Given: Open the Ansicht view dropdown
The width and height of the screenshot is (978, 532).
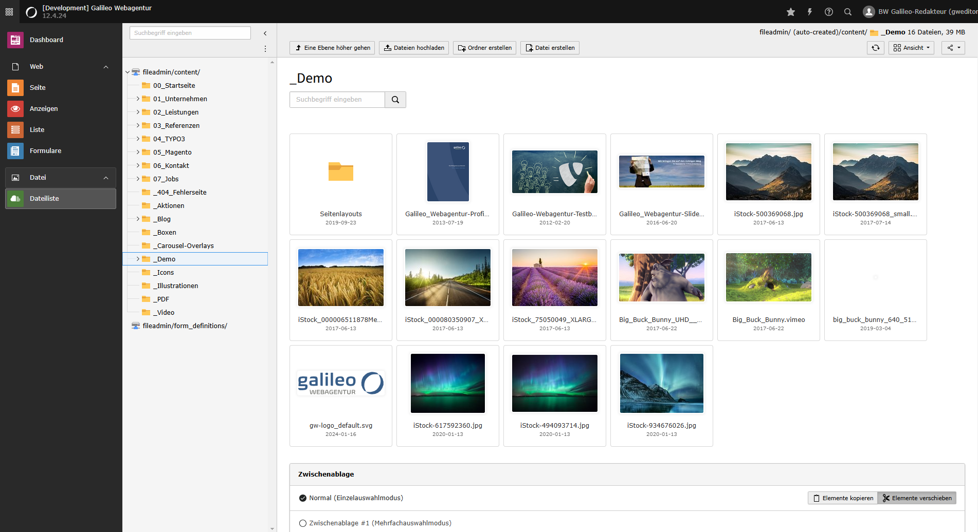Looking at the screenshot, I should pyautogui.click(x=911, y=48).
